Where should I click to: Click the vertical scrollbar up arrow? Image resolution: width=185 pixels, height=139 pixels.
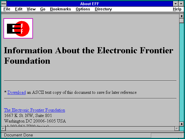[x=182, y=16]
